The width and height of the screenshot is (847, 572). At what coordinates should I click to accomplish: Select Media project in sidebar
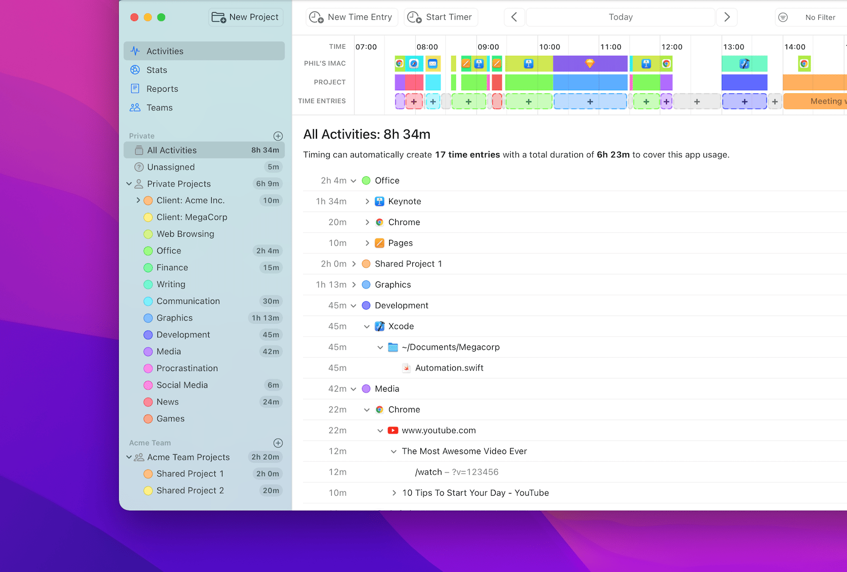(204, 352)
